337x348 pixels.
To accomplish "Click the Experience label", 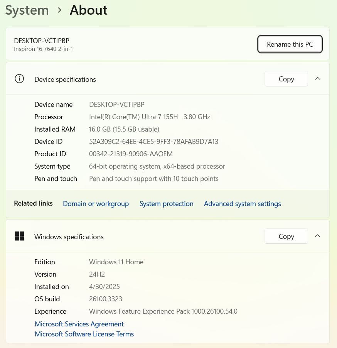I will (51, 311).
